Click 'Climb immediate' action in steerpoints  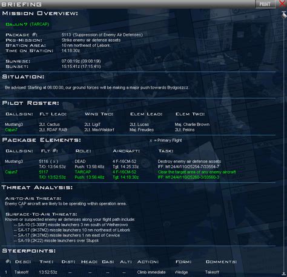click(x=151, y=272)
